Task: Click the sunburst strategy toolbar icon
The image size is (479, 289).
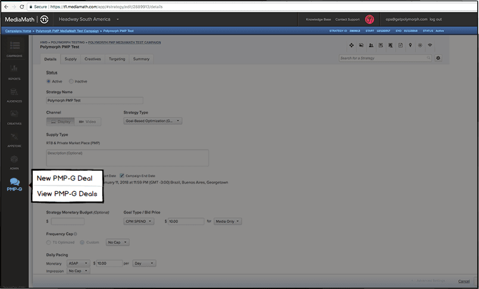Action: (x=420, y=45)
